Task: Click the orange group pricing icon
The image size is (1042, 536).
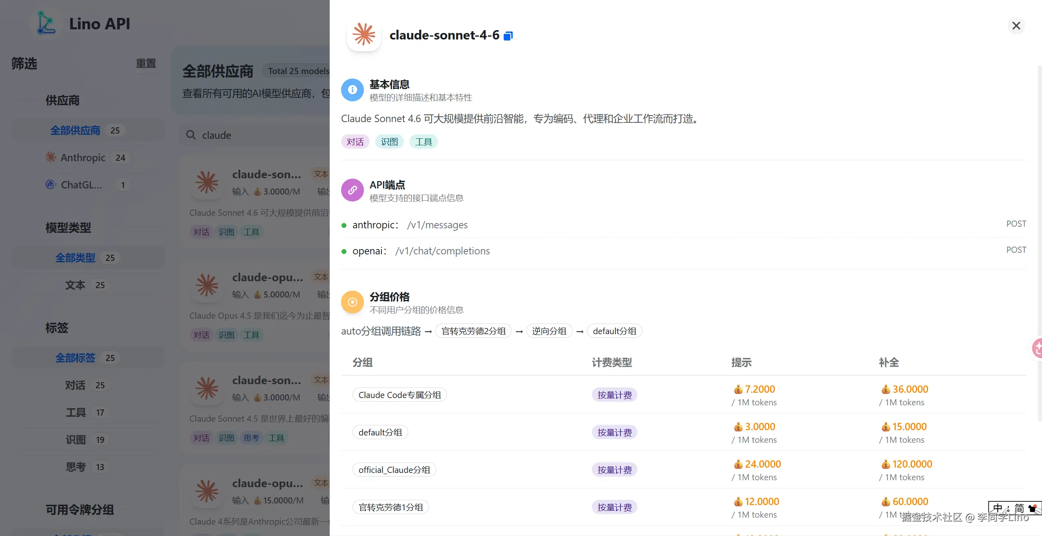Action: coord(352,302)
